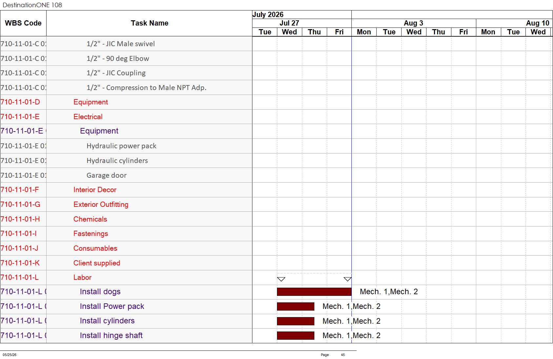Screen dimensions: 553x359
Task: Select the Interior Decor task
Action: pyautogui.click(x=95, y=190)
